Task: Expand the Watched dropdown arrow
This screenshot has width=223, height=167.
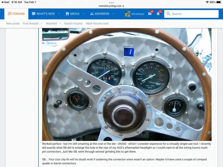Action: (60, 24)
